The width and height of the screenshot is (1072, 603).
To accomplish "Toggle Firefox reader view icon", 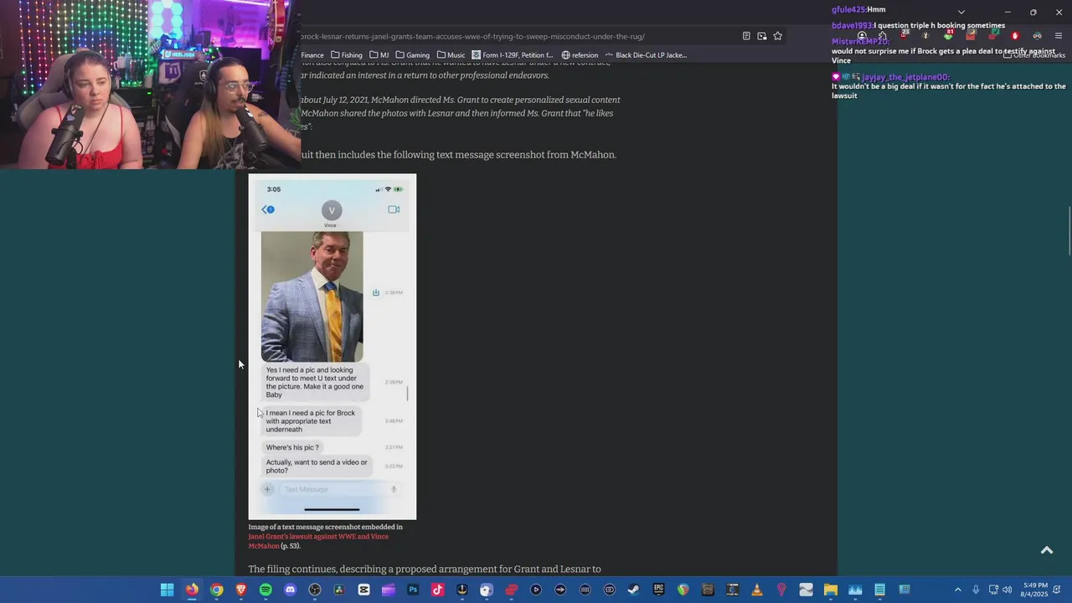I will click(x=746, y=36).
